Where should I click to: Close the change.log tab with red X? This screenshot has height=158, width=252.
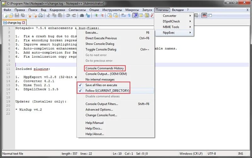[23, 23]
